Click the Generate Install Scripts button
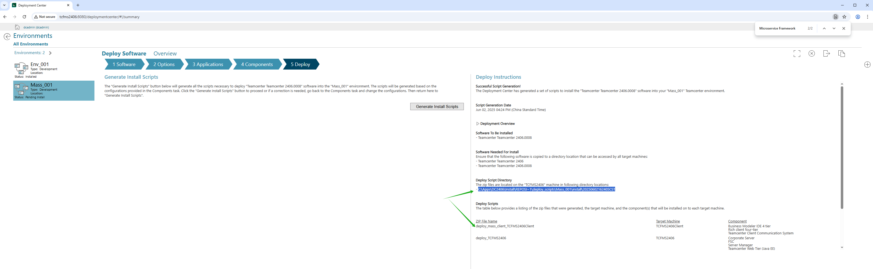Image resolution: width=873 pixels, height=269 pixels. (x=437, y=106)
